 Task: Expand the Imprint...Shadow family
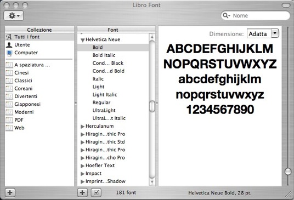point(82,181)
